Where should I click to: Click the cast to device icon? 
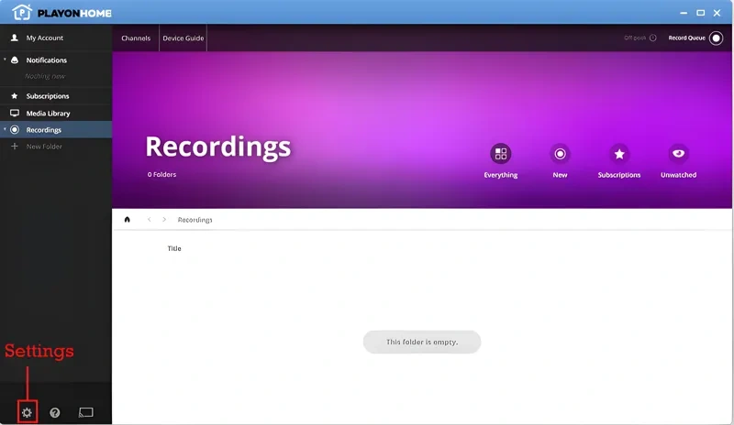coord(85,412)
